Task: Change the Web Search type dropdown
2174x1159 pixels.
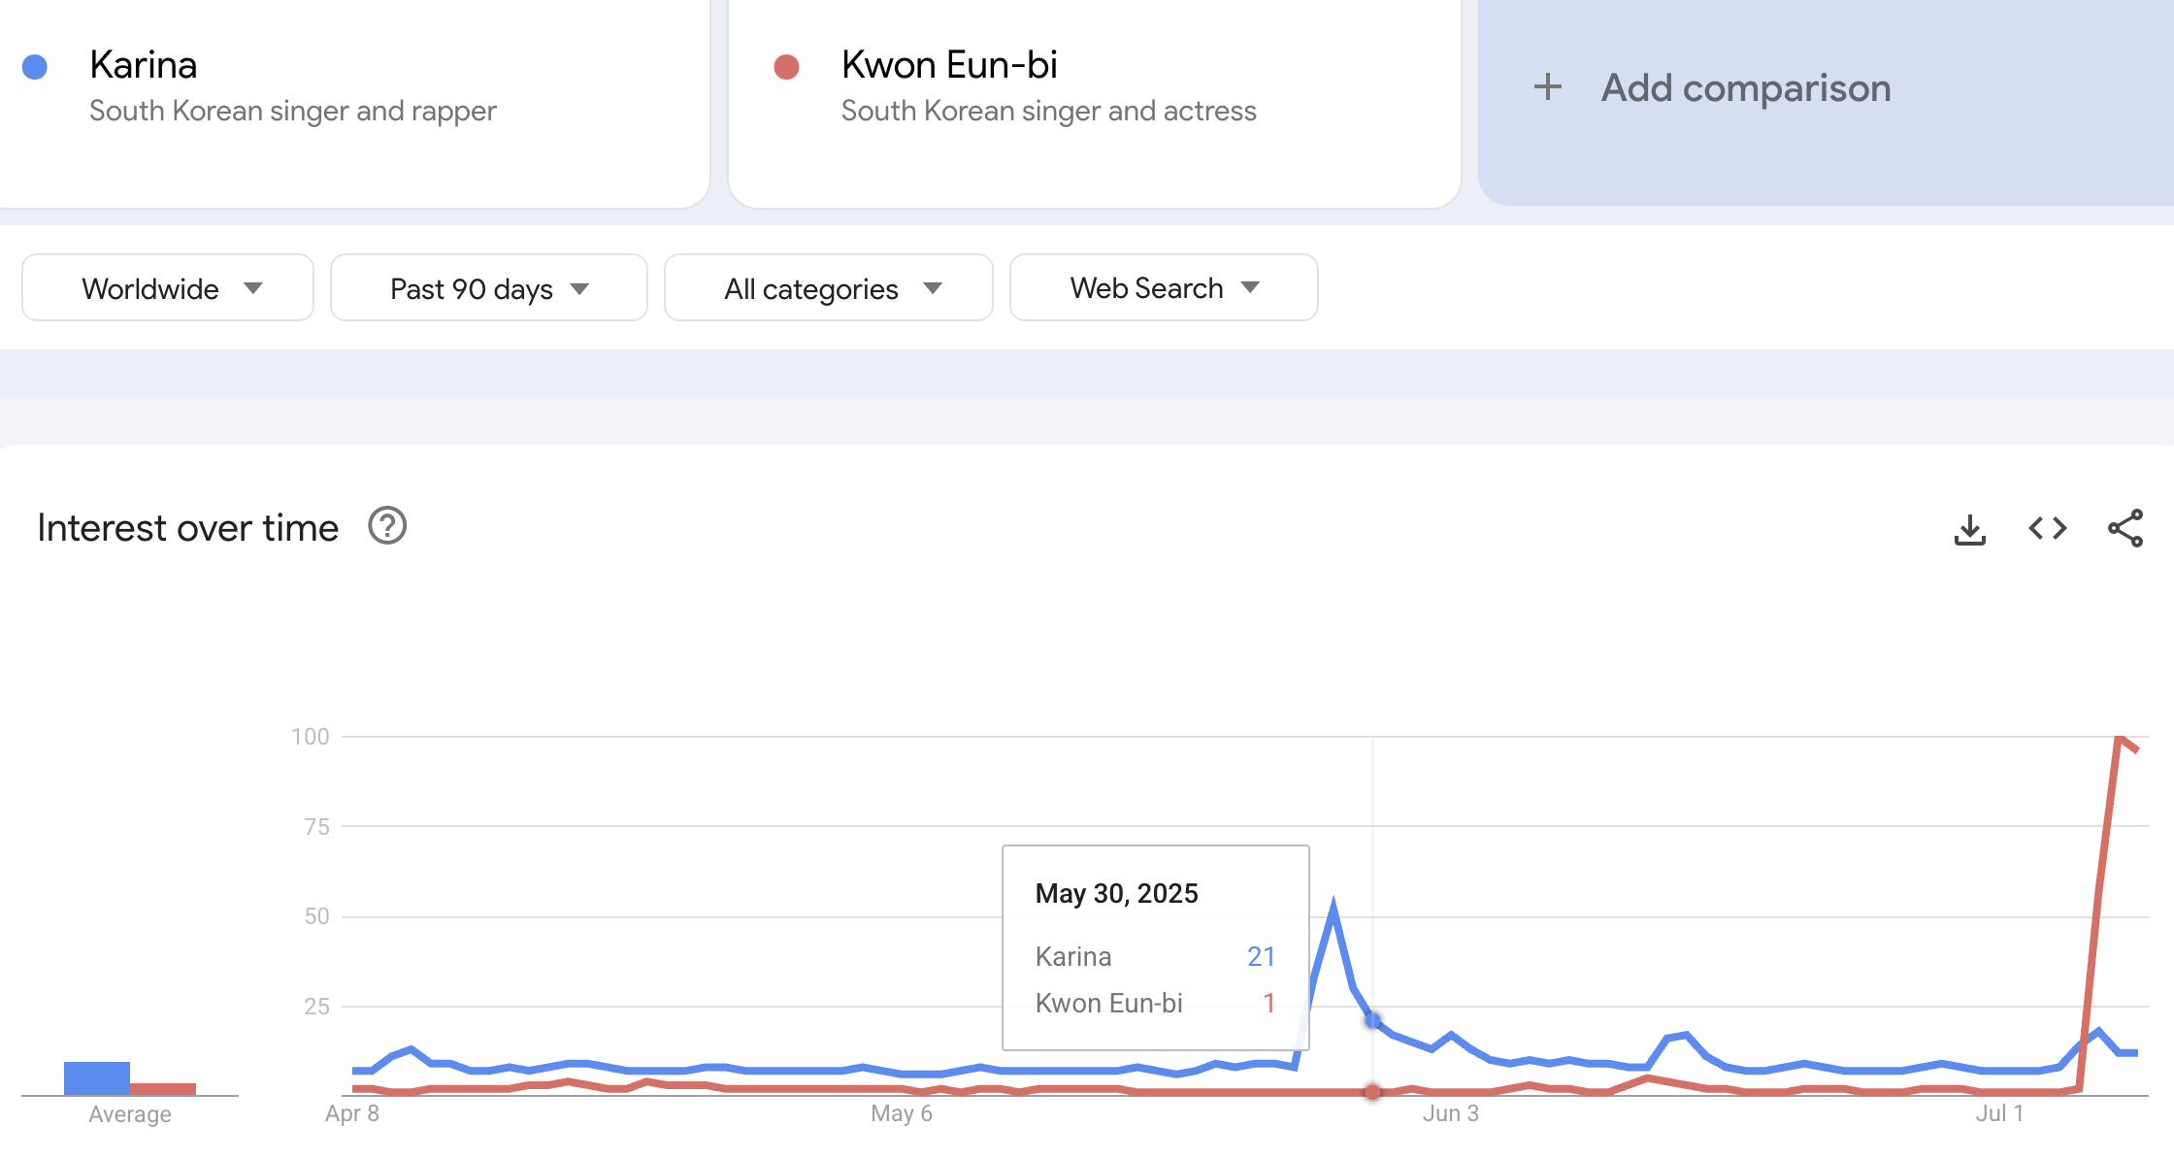Action: tap(1164, 288)
